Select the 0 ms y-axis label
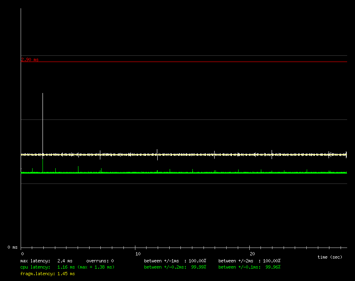355x281 pixels. (12, 247)
